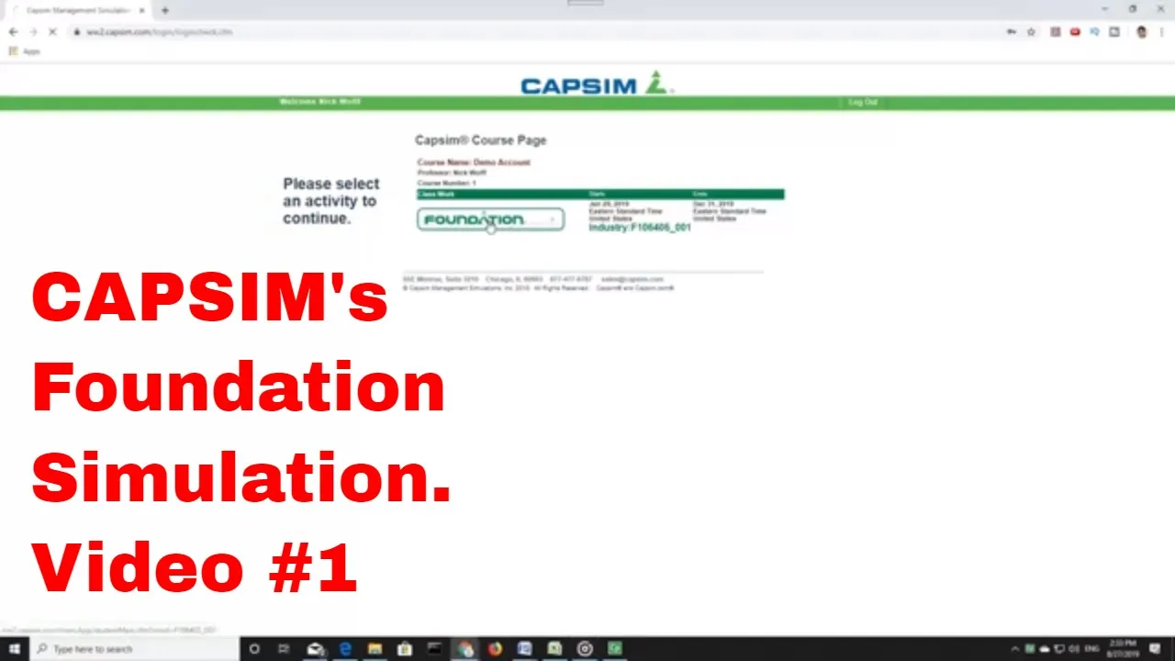Viewport: 1175px width, 661px height.
Task: Open Task View on taskbar
Action: coord(284,649)
